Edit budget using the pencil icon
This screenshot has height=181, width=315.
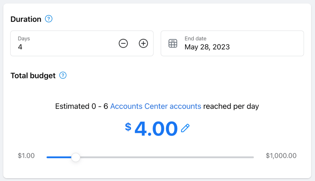click(185, 128)
